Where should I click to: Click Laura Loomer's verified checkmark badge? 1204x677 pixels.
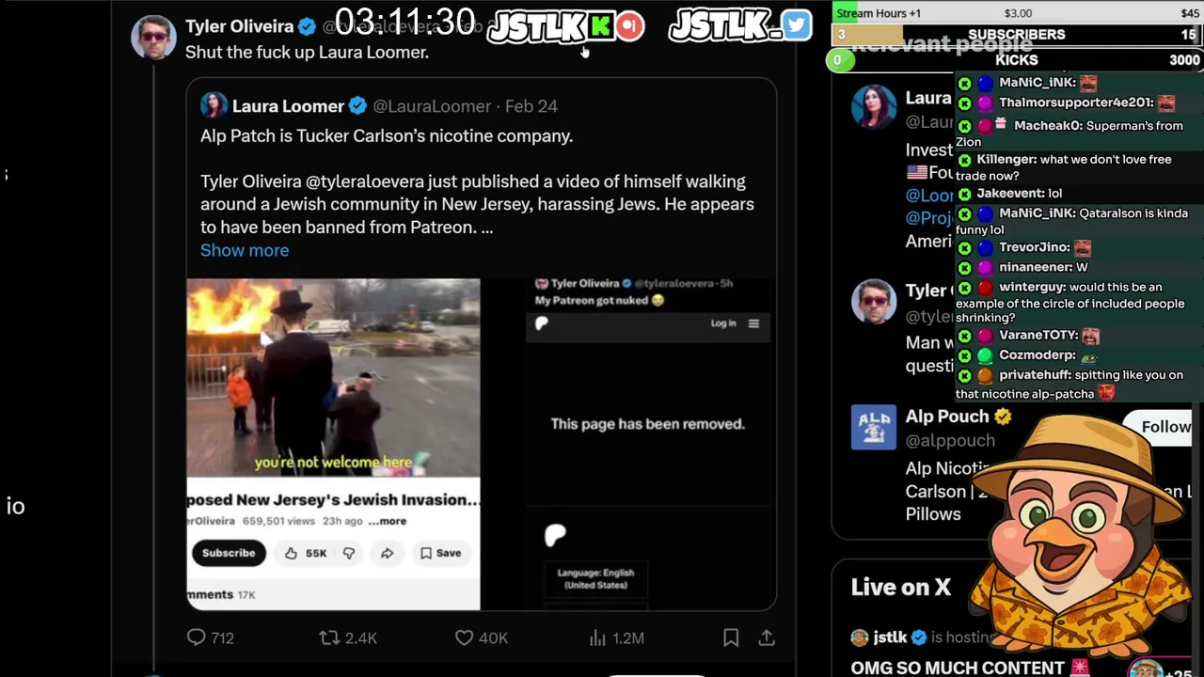tap(357, 106)
